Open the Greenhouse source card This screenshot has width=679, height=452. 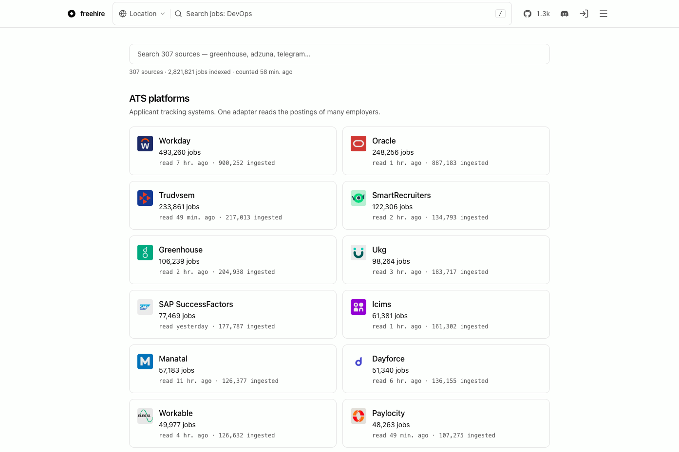click(233, 260)
